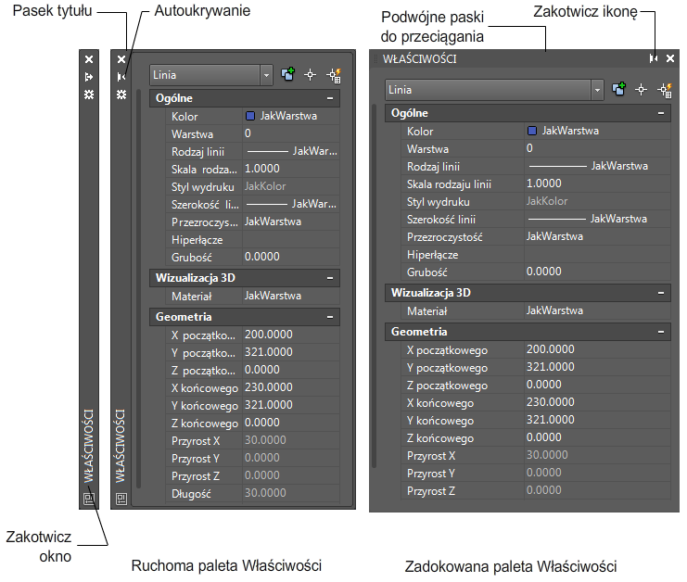Click Przezroczys... row in floating palette
This screenshot has width=687, height=582.
point(253,221)
